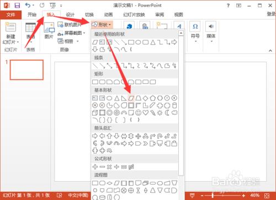This screenshot has width=276, height=200.
Task: Click the blue SmartArt icon in ribbon
Action: [x=129, y=26]
